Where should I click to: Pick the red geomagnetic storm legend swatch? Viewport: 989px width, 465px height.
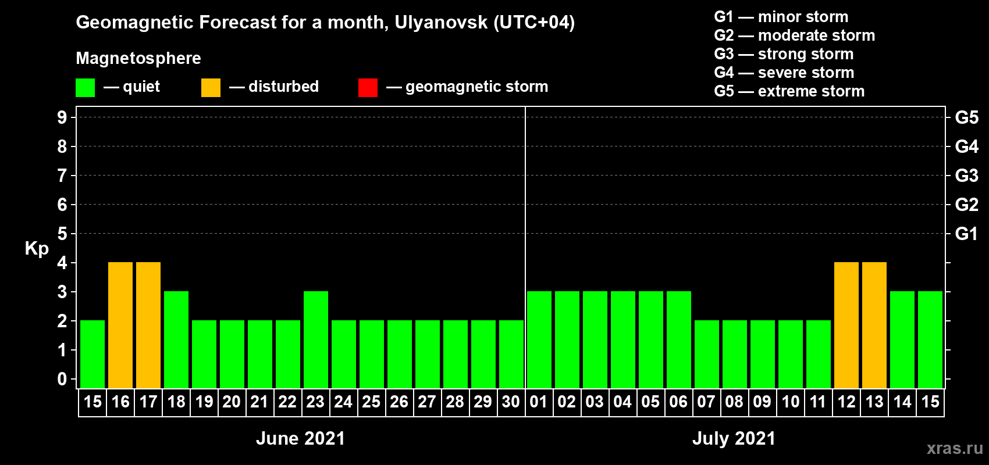pyautogui.click(x=368, y=88)
